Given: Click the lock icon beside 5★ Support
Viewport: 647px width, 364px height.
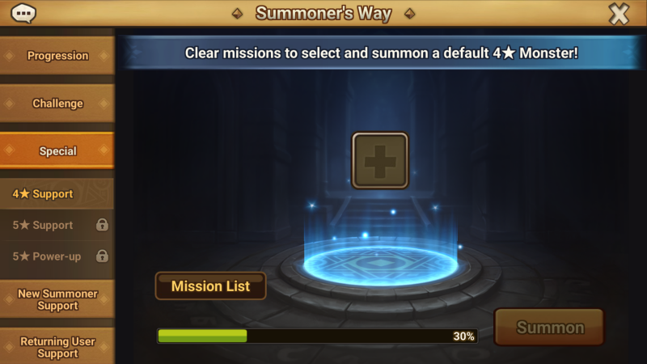Looking at the screenshot, I should pyautogui.click(x=102, y=225).
